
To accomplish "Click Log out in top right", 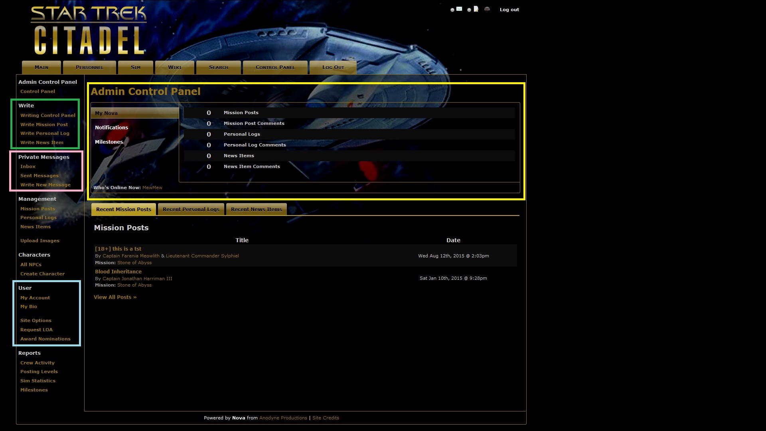I will pos(509,10).
